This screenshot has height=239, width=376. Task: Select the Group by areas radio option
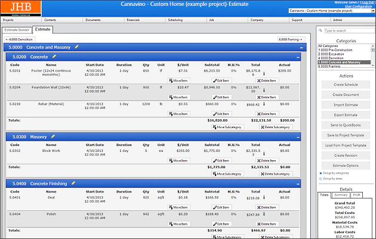click(320, 179)
